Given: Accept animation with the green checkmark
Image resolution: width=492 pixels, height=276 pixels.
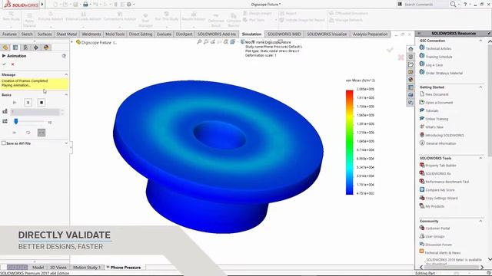Looking at the screenshot, I should click(x=4, y=64).
